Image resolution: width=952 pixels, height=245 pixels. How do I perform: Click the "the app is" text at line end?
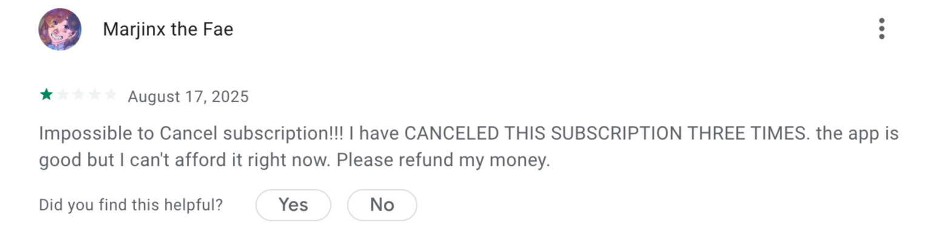click(857, 133)
